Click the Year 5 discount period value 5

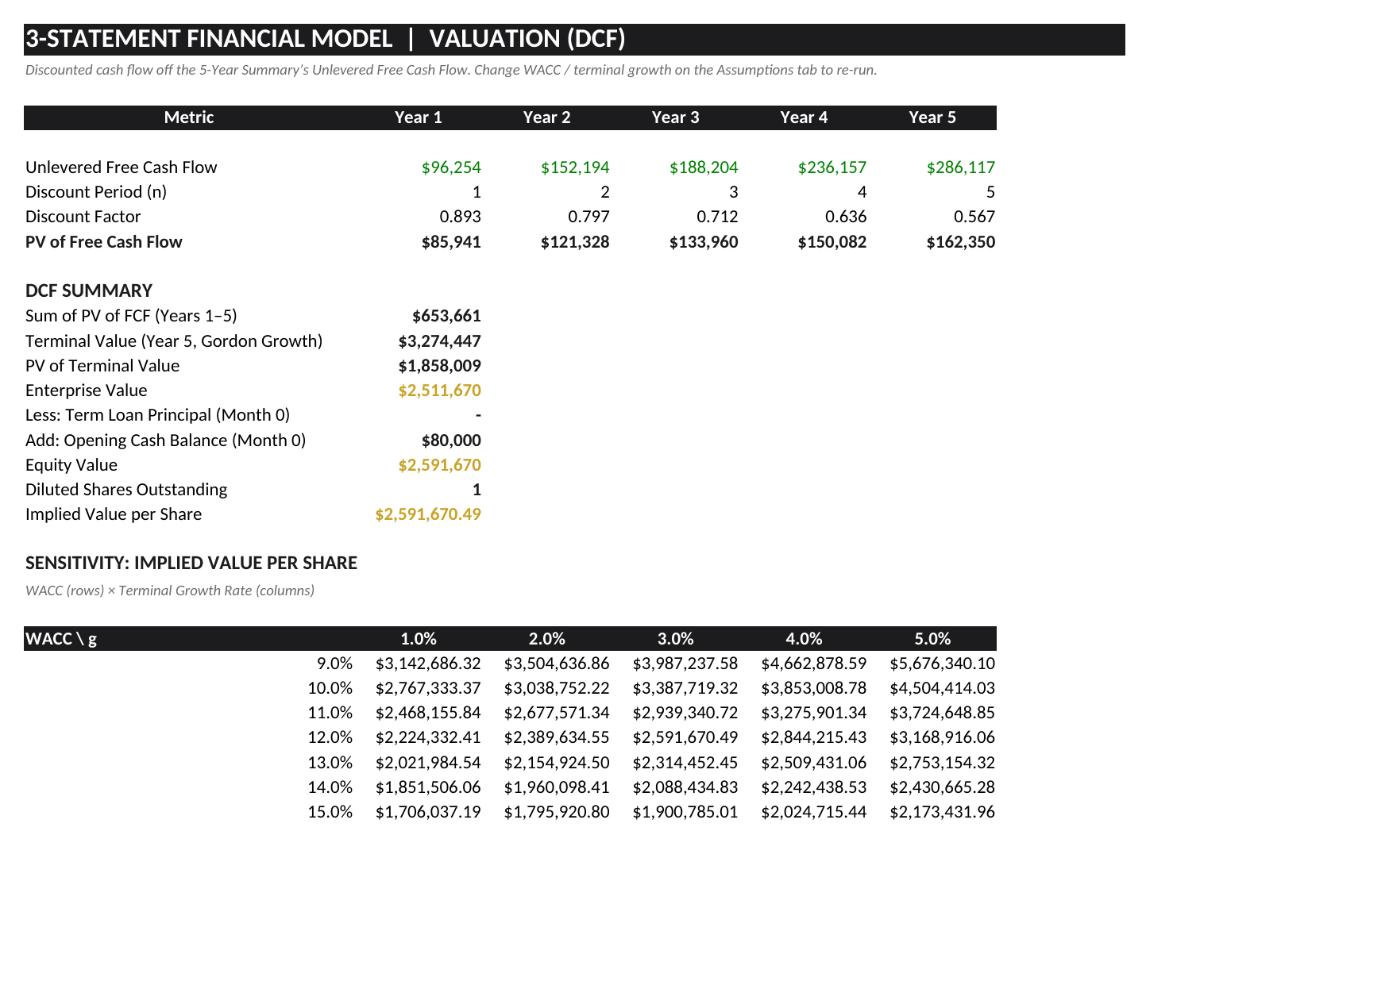[x=990, y=192]
